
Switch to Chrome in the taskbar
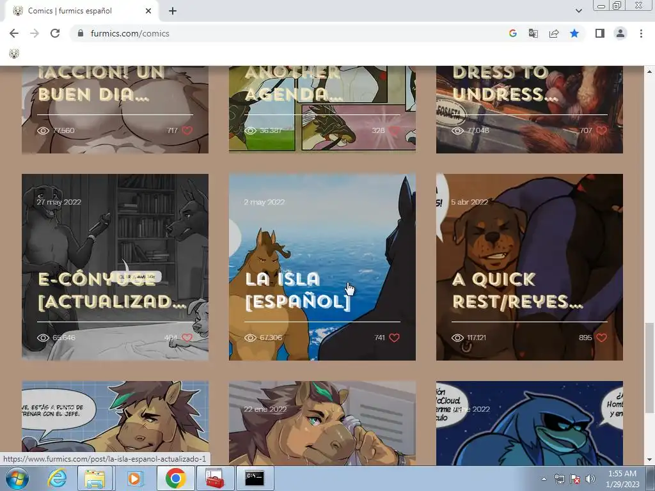point(175,478)
